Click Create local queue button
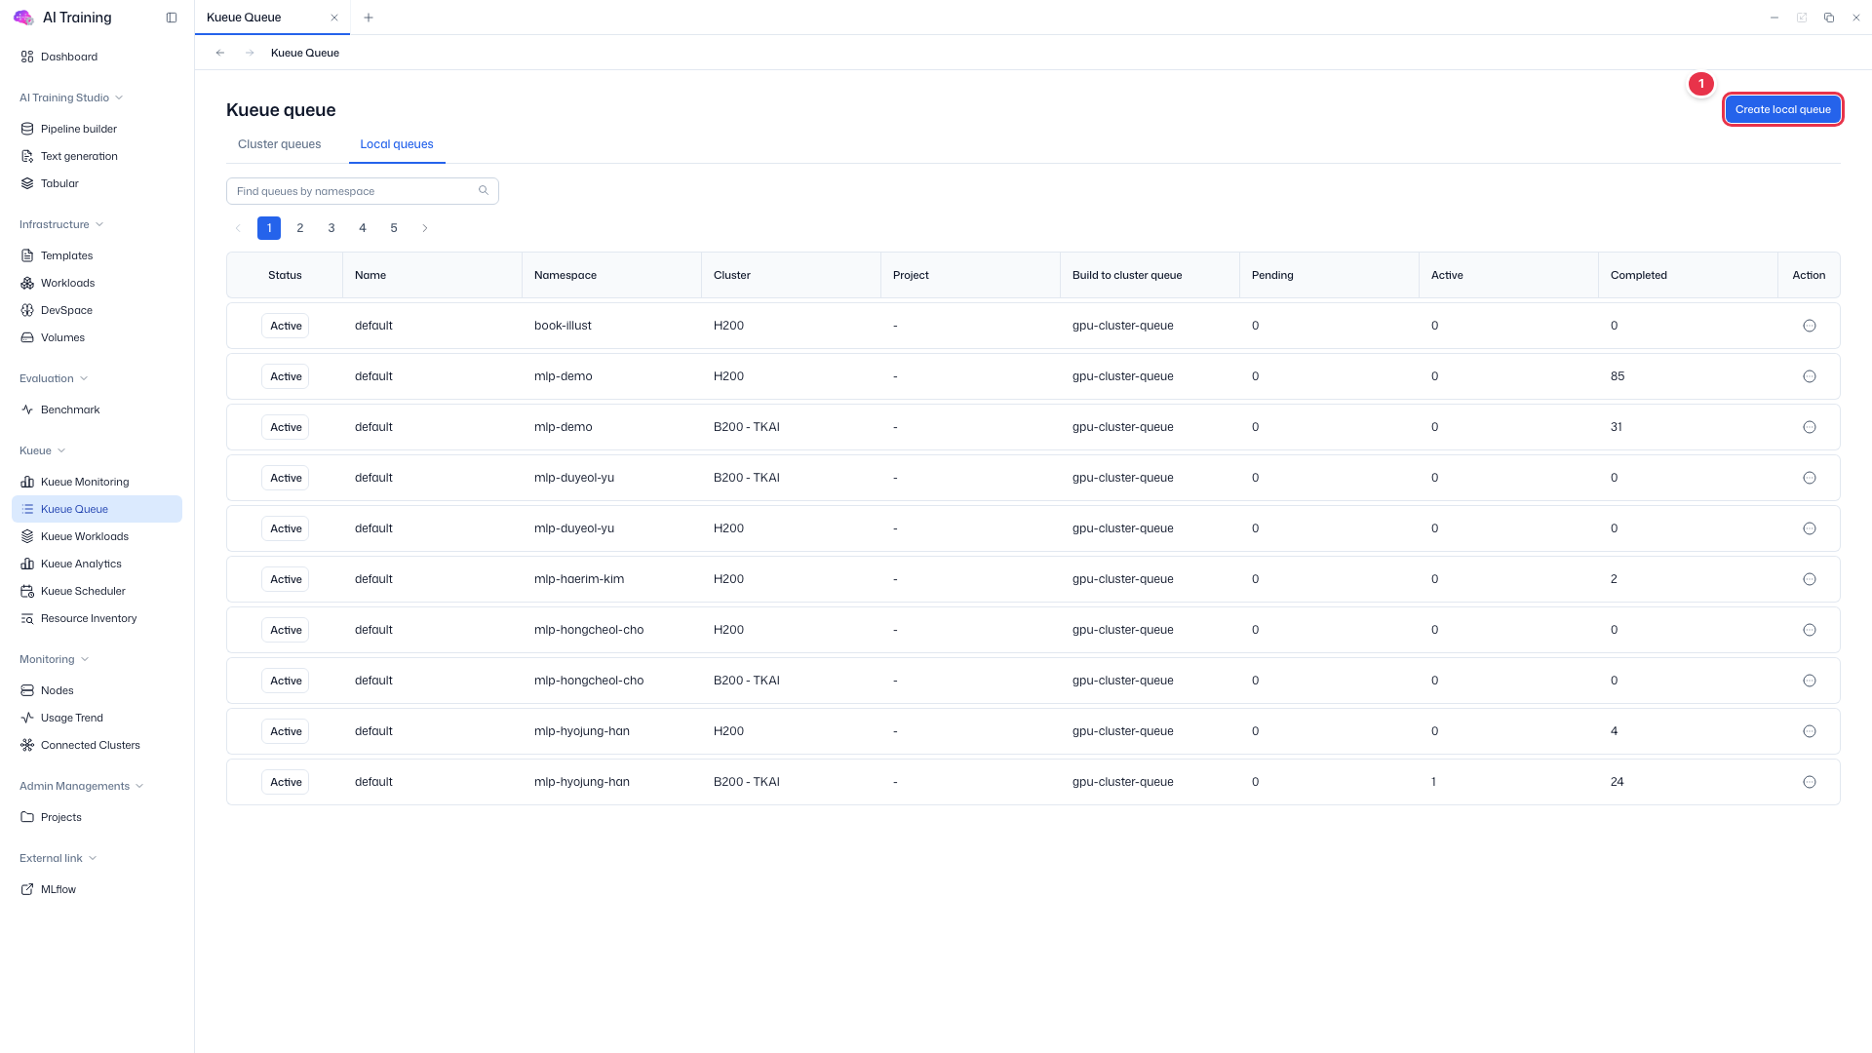Screen dimensions: 1872x1053 [x=1782, y=109]
